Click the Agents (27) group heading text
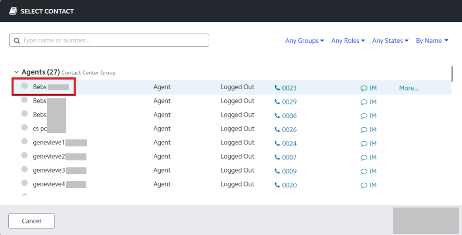The image size is (462, 235). click(x=41, y=72)
